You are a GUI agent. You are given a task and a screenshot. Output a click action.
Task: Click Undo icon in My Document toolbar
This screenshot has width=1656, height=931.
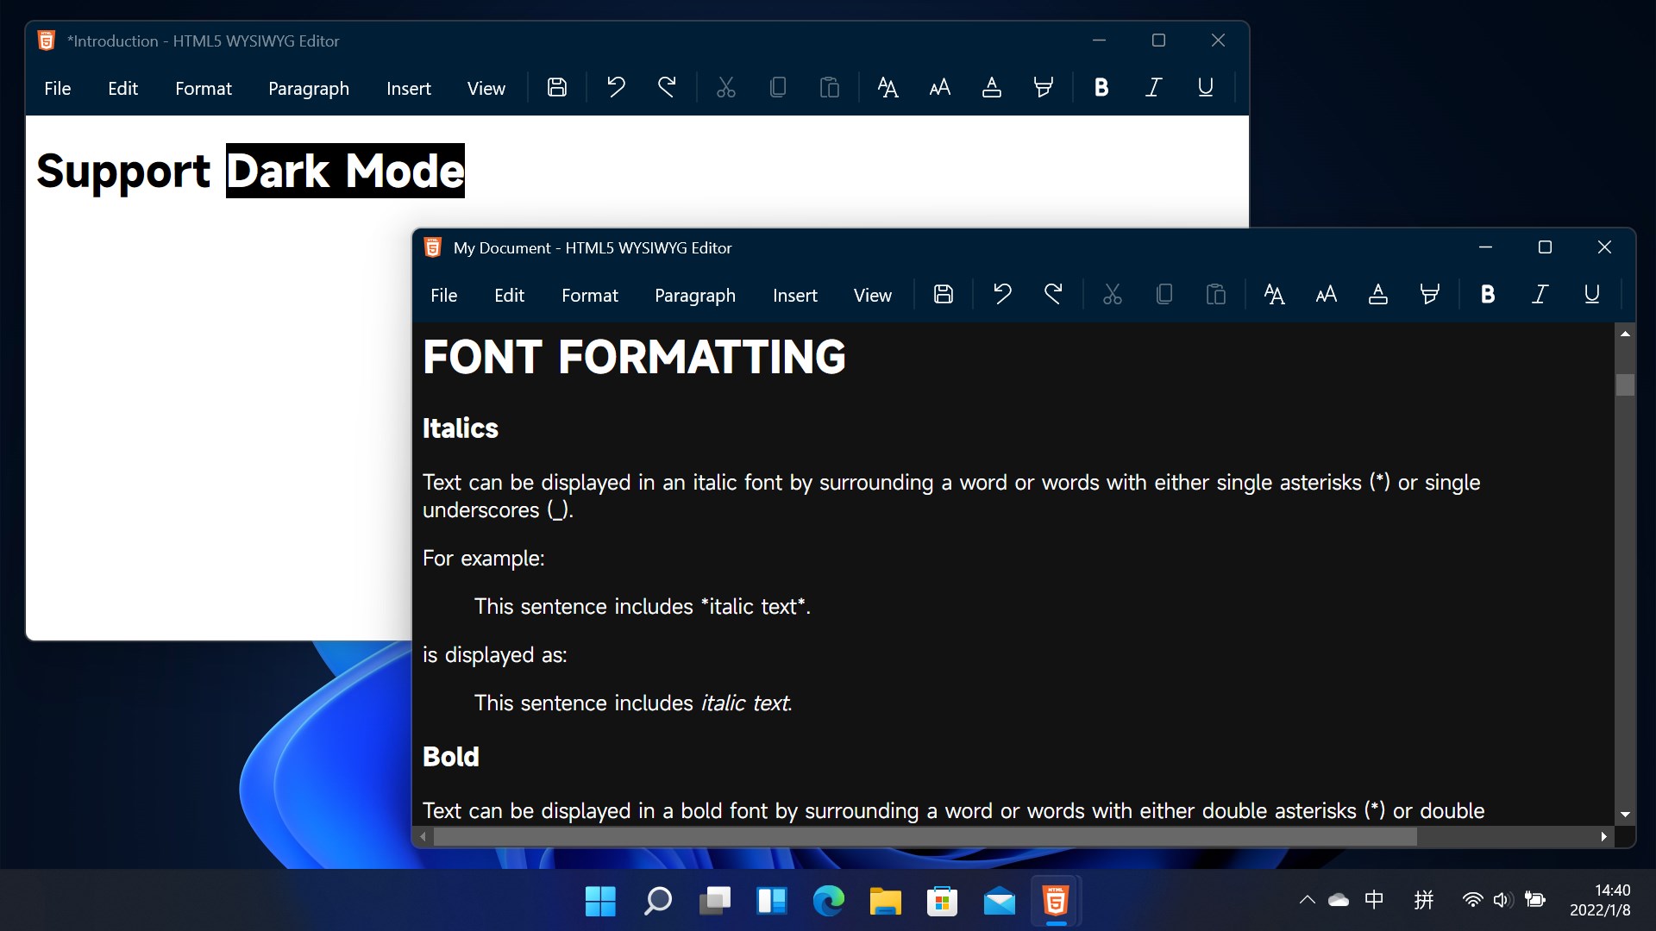(x=1001, y=295)
